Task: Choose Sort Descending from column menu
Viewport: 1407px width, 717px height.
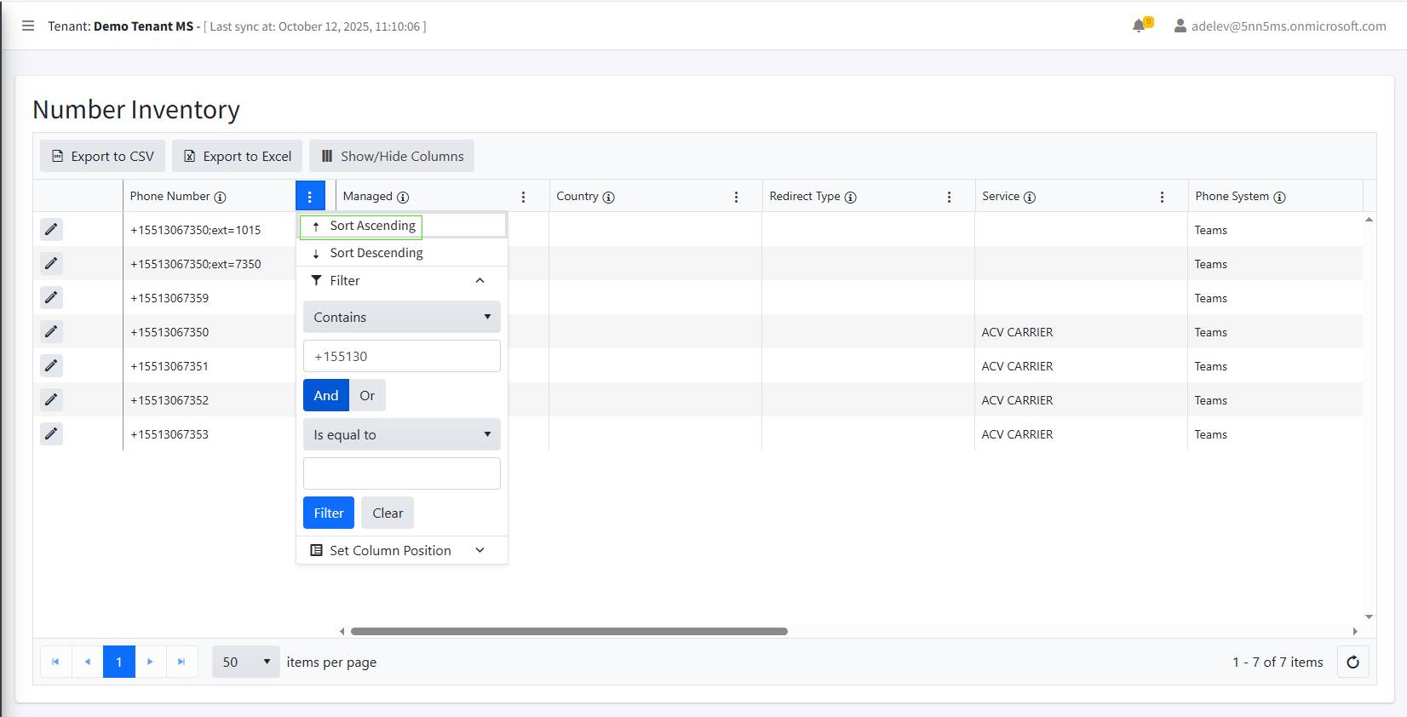Action: click(x=376, y=253)
